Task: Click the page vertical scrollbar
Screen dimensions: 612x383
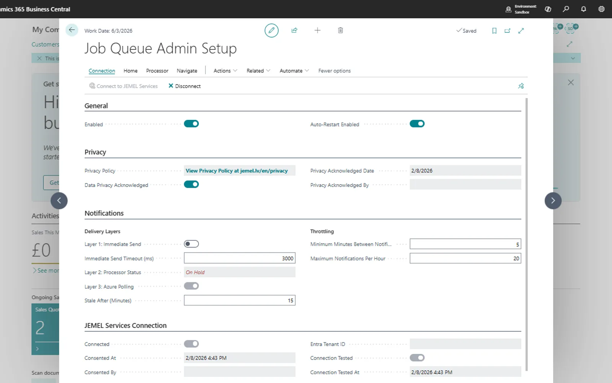Action: tap(527, 234)
